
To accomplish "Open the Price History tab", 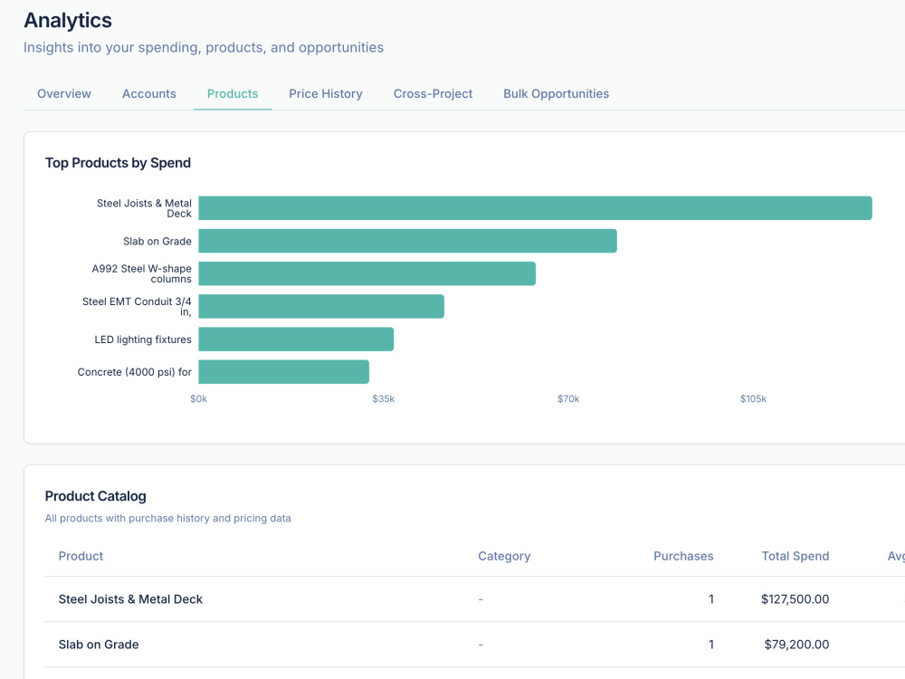I will [x=326, y=93].
